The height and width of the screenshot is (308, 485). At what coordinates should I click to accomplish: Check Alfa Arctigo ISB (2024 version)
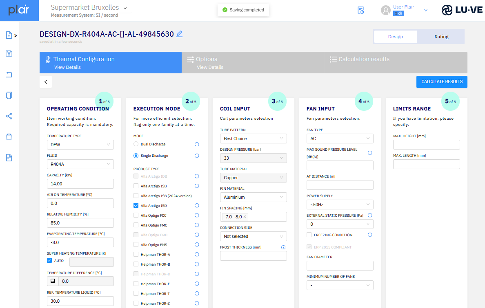[x=136, y=196]
